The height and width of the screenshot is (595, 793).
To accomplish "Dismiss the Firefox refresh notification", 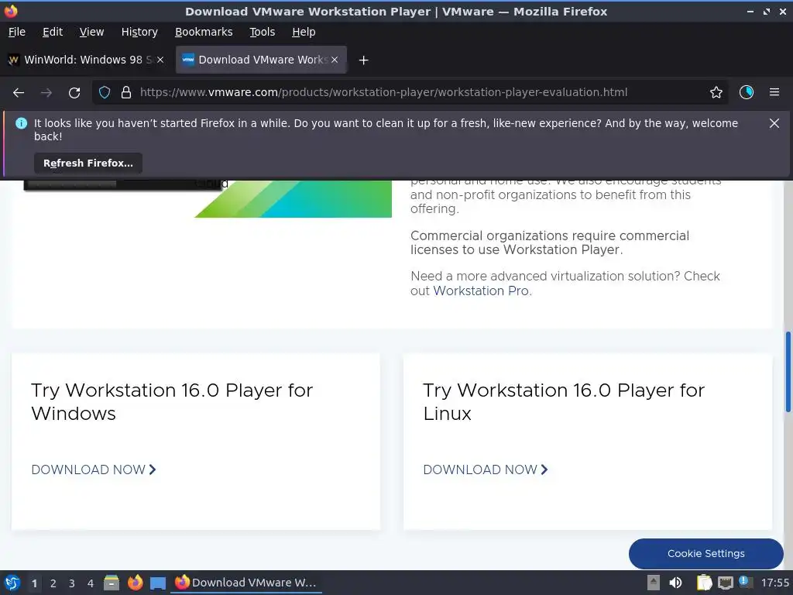I will [x=774, y=123].
